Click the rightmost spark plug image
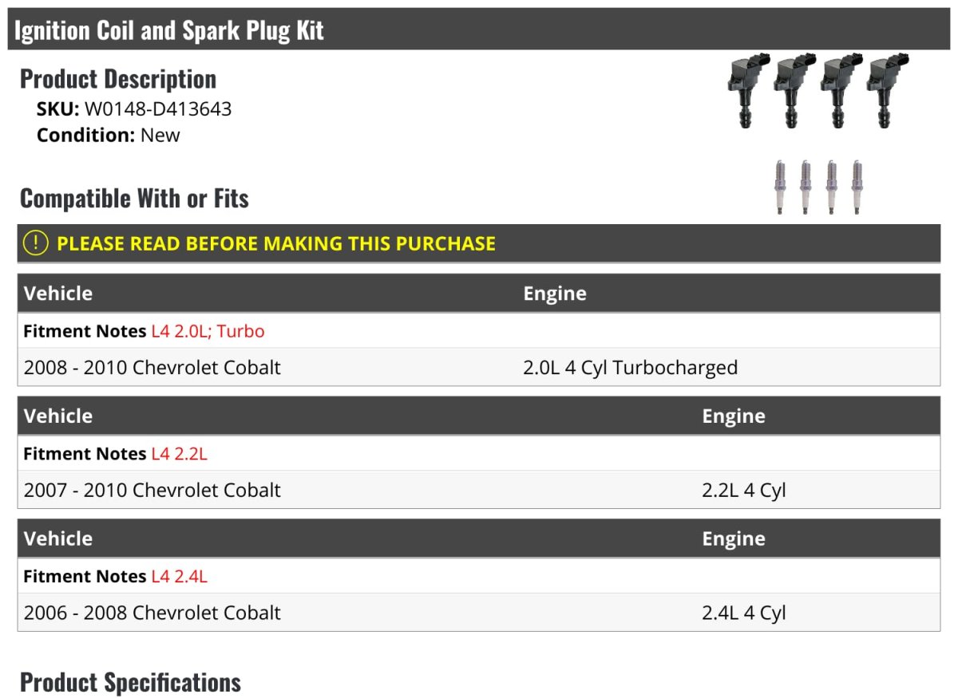958x698 pixels. (857, 187)
